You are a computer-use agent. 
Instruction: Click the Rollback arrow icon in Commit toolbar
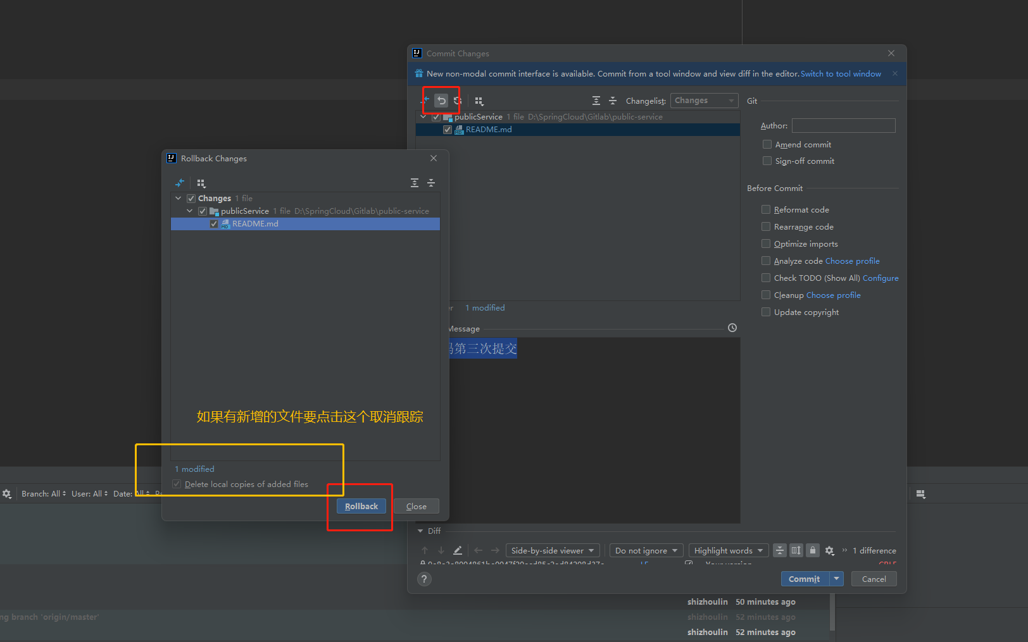pyautogui.click(x=441, y=101)
